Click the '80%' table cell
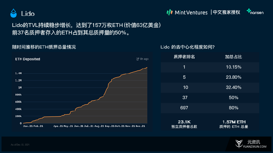Viewport: 273px width, 153px height. 233,108
